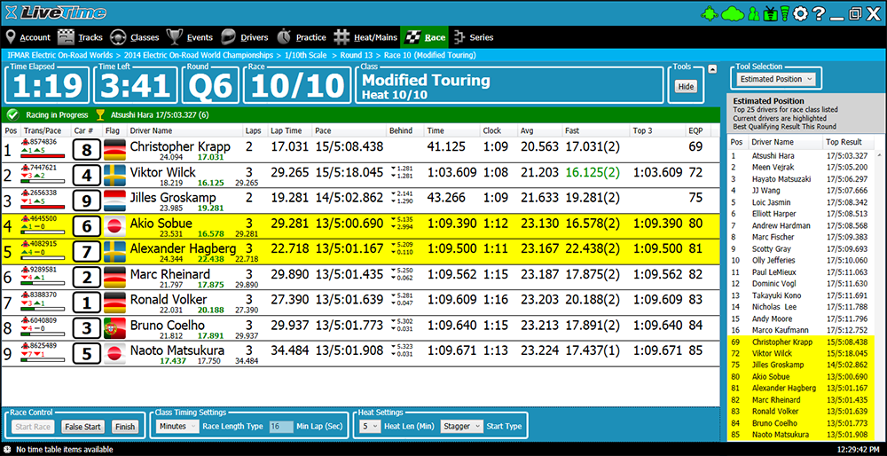The image size is (887, 456).
Task: Click the gold trophy icon beside Atsushi Hara
Action: point(100,114)
